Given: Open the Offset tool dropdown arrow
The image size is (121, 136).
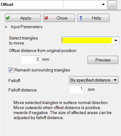Looking at the screenshot, I should [x=103, y=4].
